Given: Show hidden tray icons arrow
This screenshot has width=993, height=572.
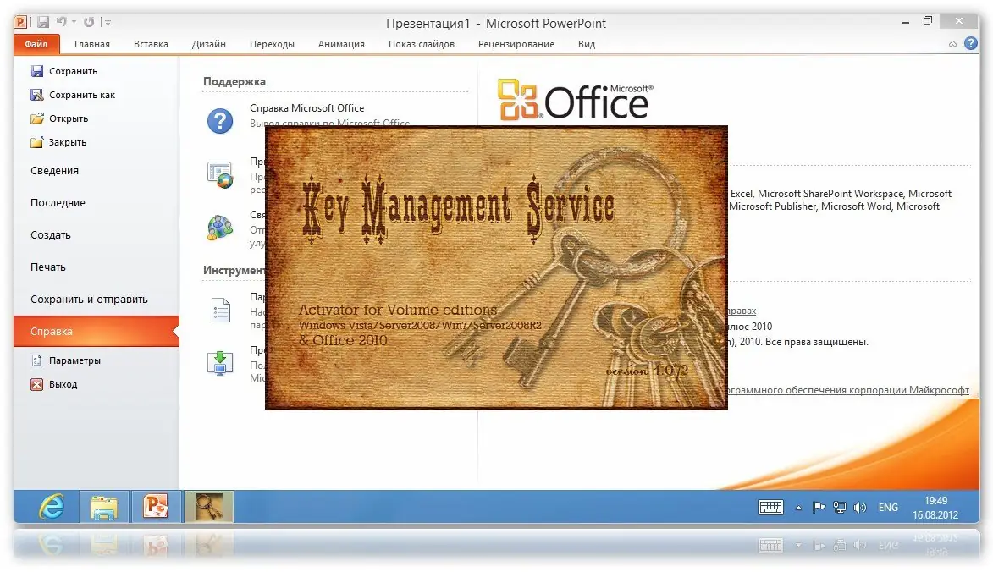Looking at the screenshot, I should [798, 508].
